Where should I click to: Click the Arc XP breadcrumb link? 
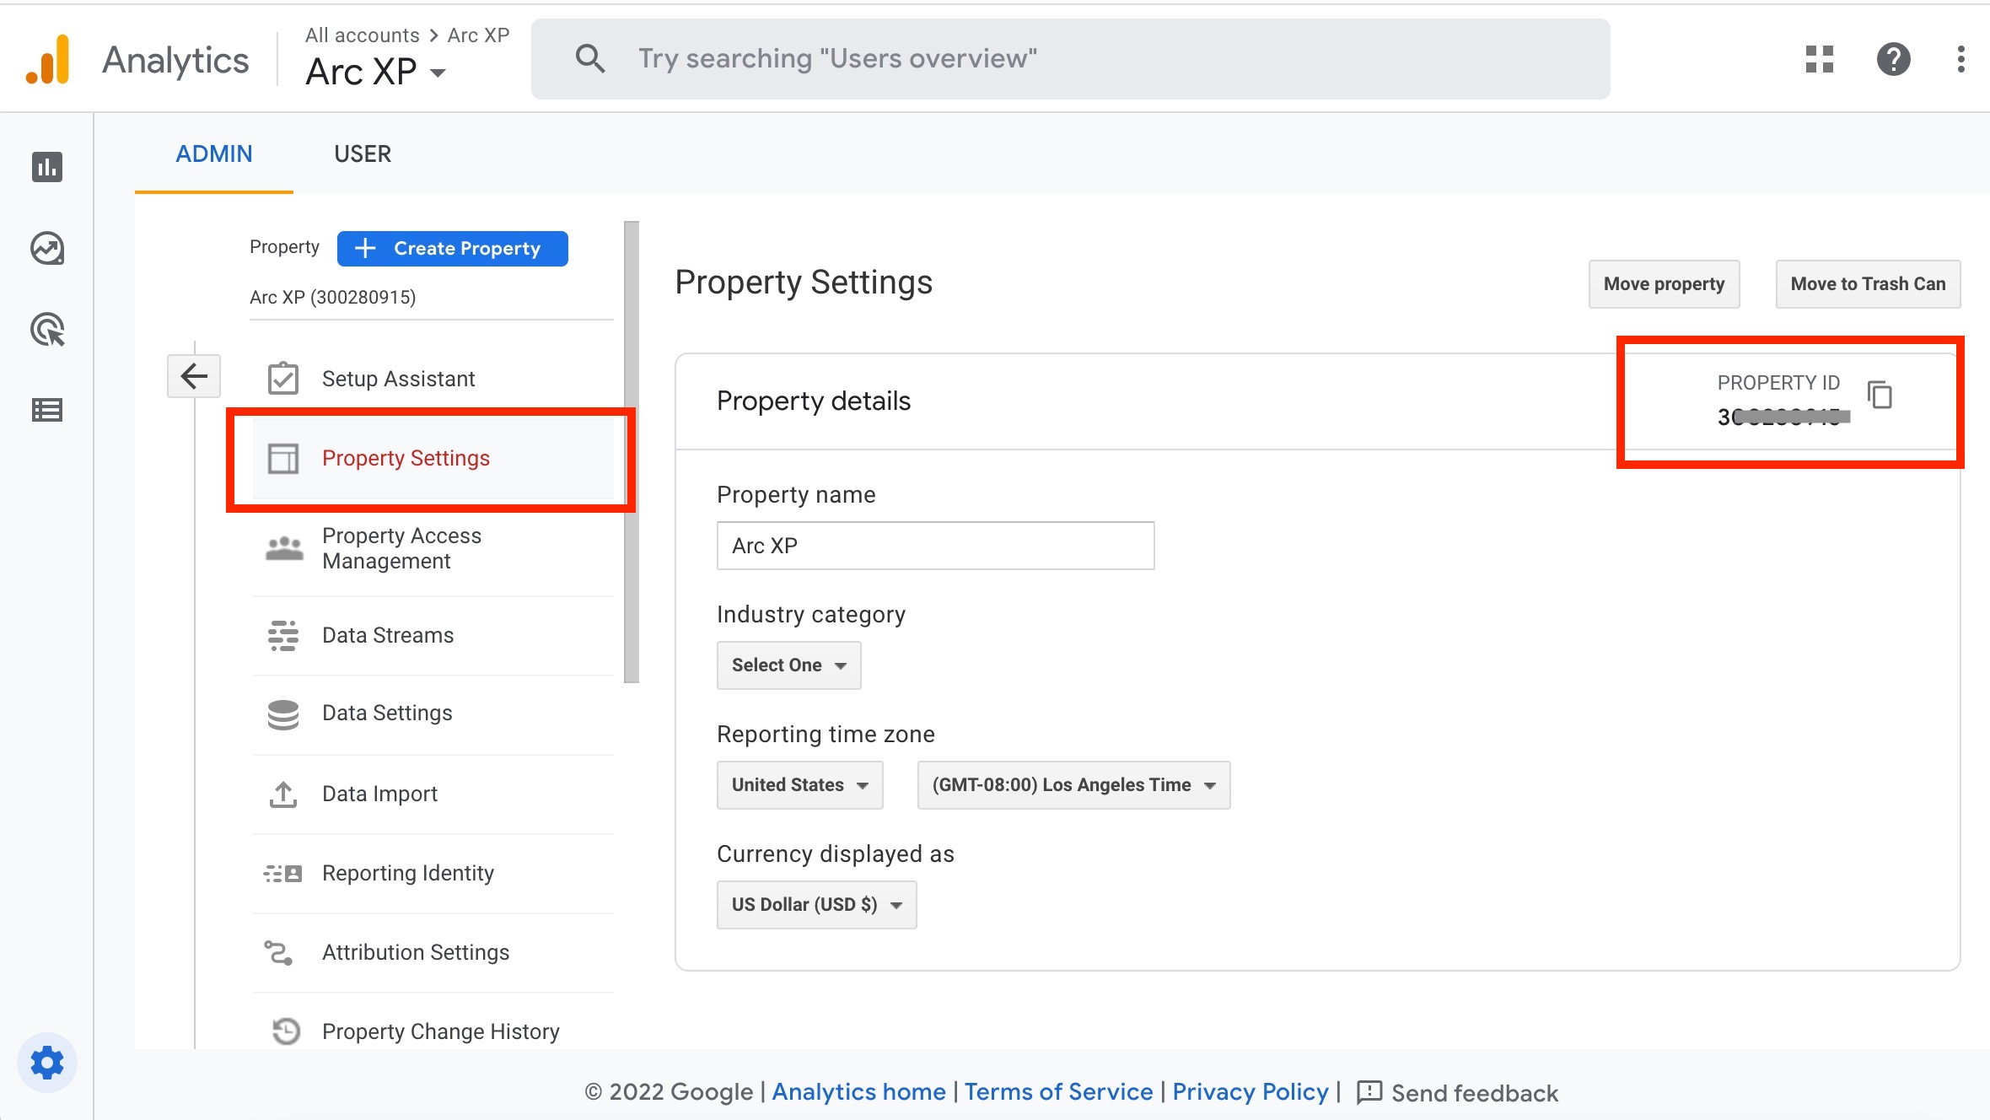click(478, 35)
